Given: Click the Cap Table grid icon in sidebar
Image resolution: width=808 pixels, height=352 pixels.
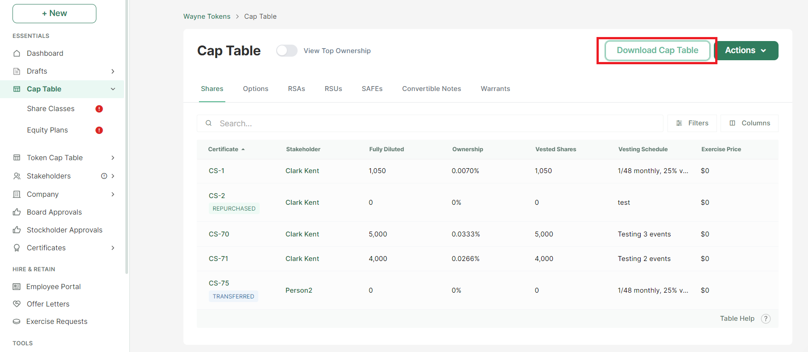Looking at the screenshot, I should pyautogui.click(x=17, y=89).
